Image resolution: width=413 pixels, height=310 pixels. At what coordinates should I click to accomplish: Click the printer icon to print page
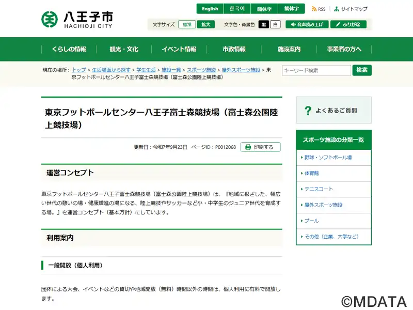click(x=248, y=147)
